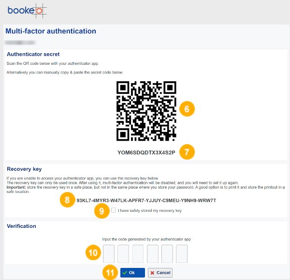
Task: Click the first verification code box
Action: coord(109,254)
